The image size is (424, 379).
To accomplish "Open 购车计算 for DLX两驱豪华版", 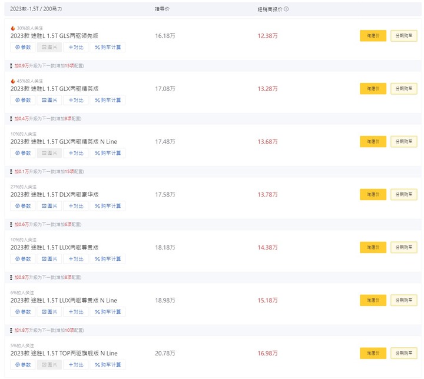I will [108, 206].
